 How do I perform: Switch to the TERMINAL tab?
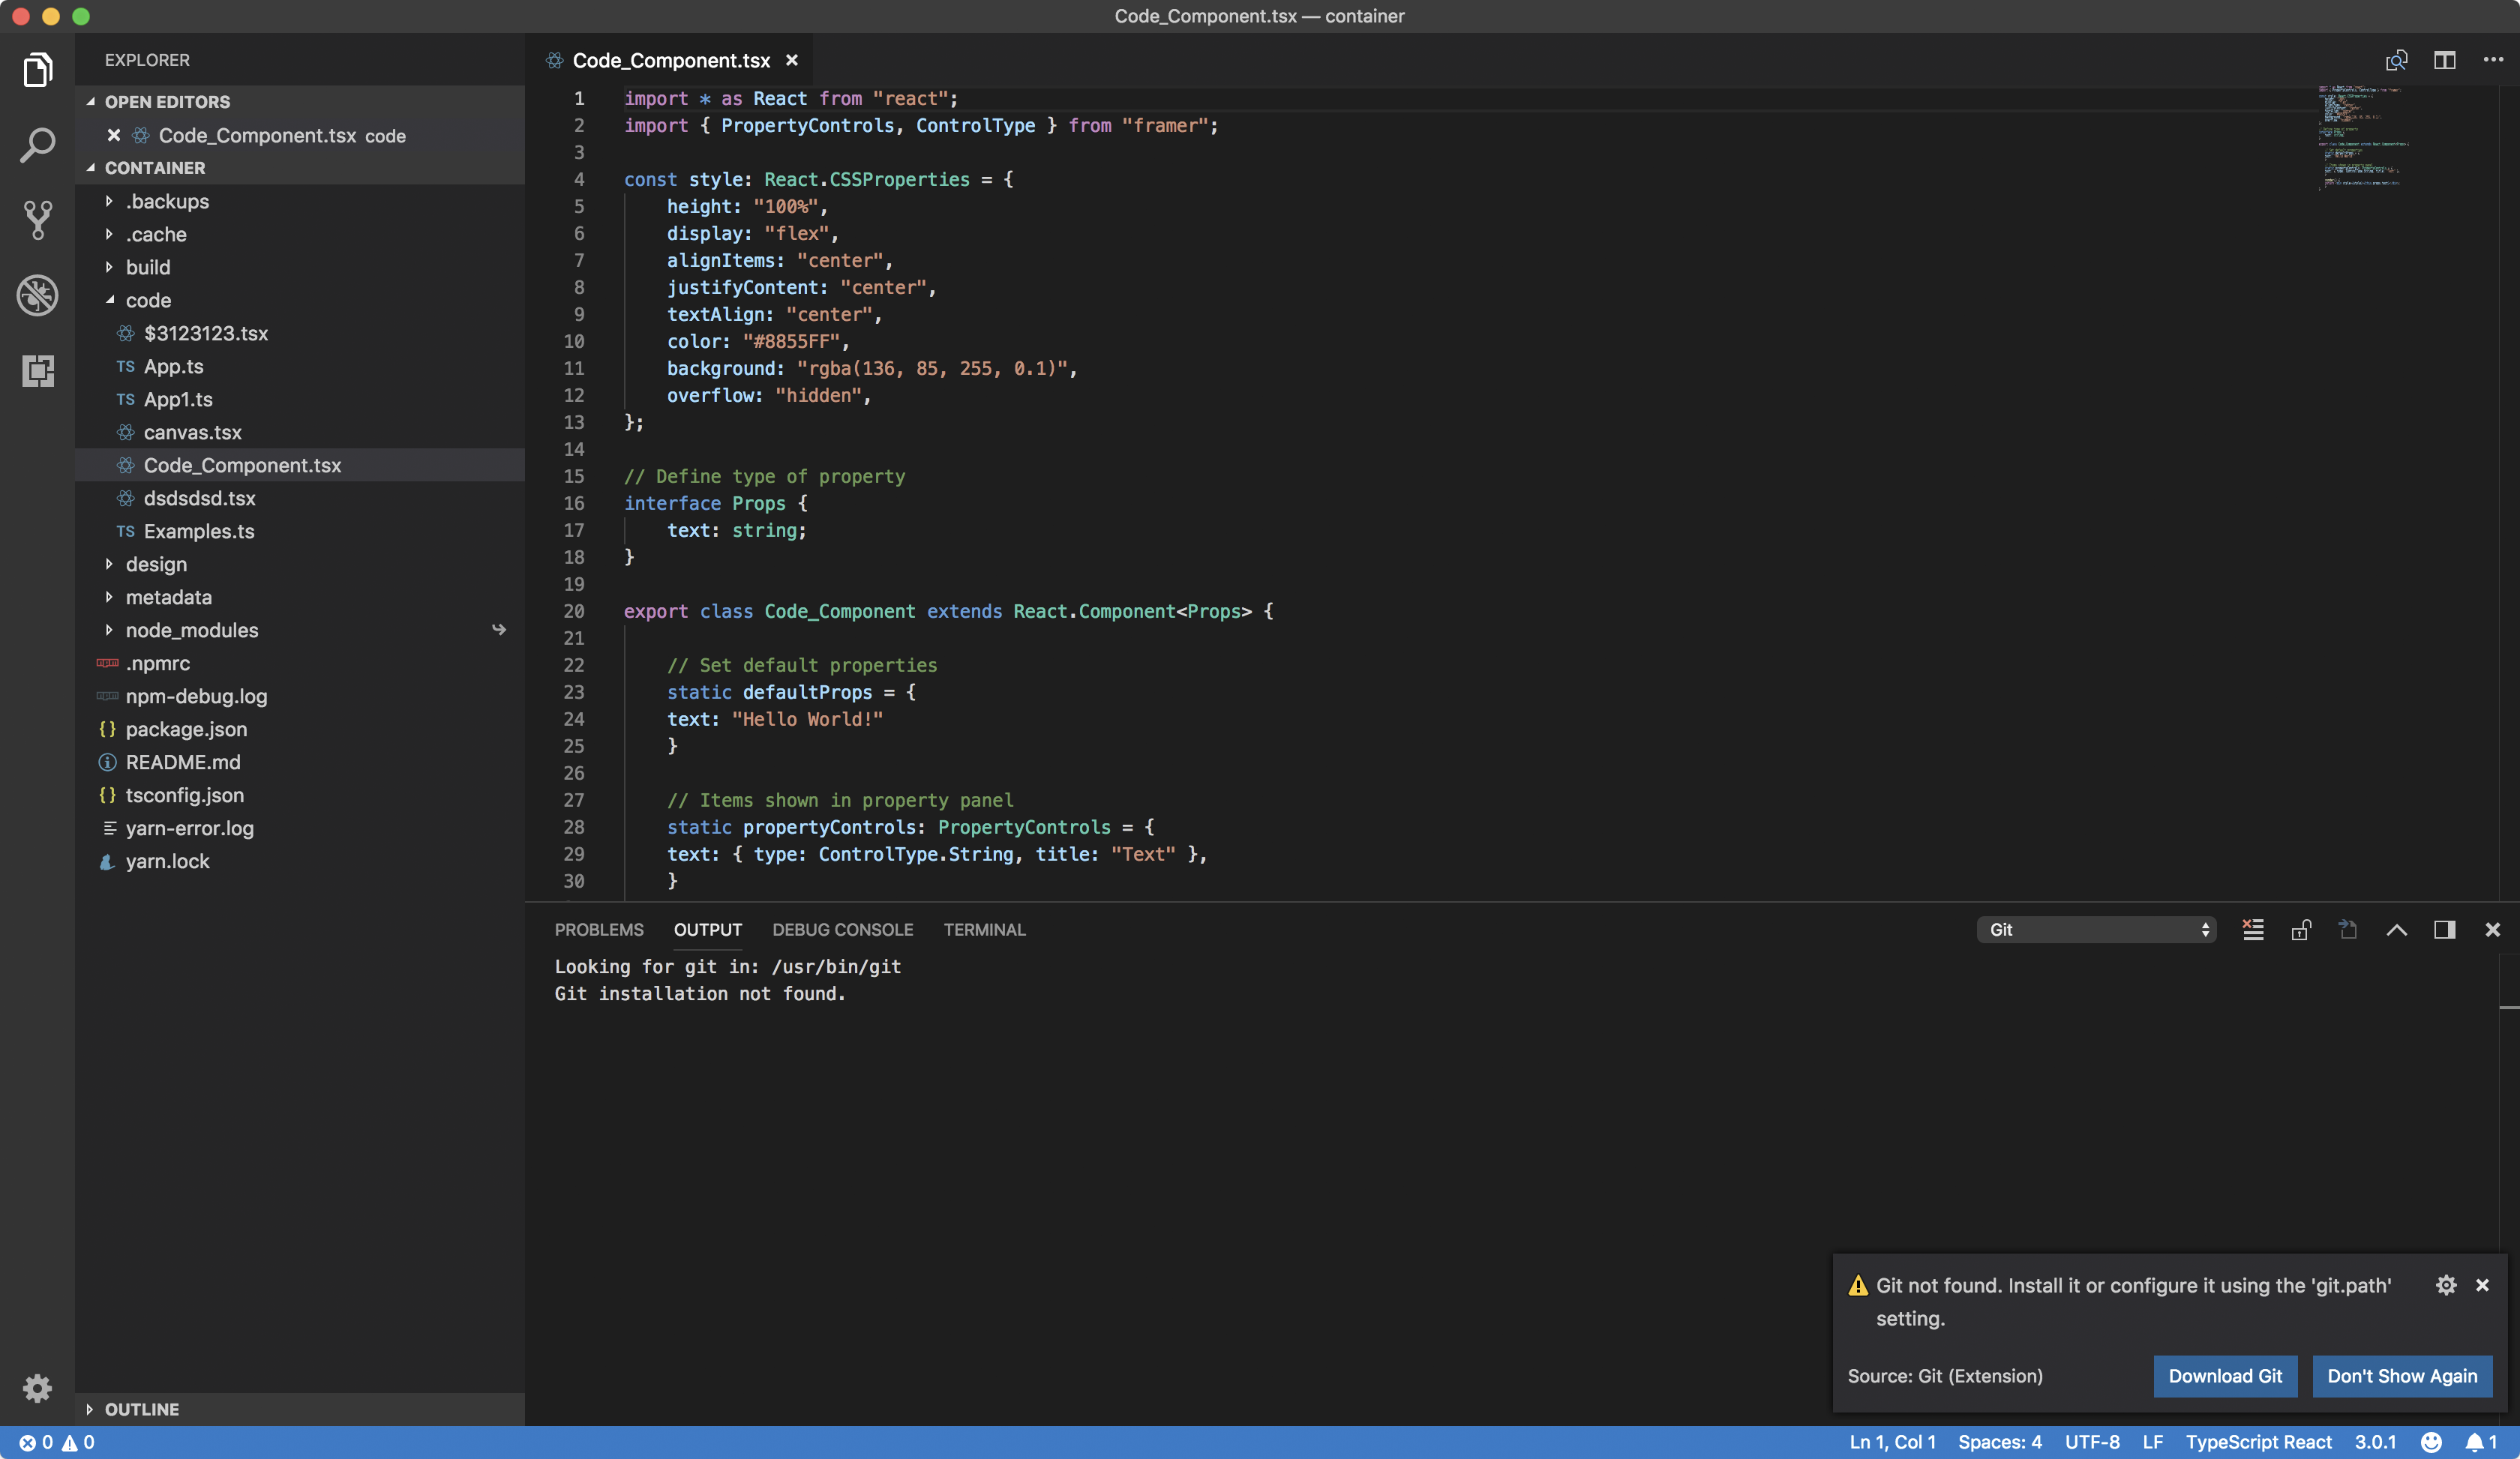click(x=984, y=930)
